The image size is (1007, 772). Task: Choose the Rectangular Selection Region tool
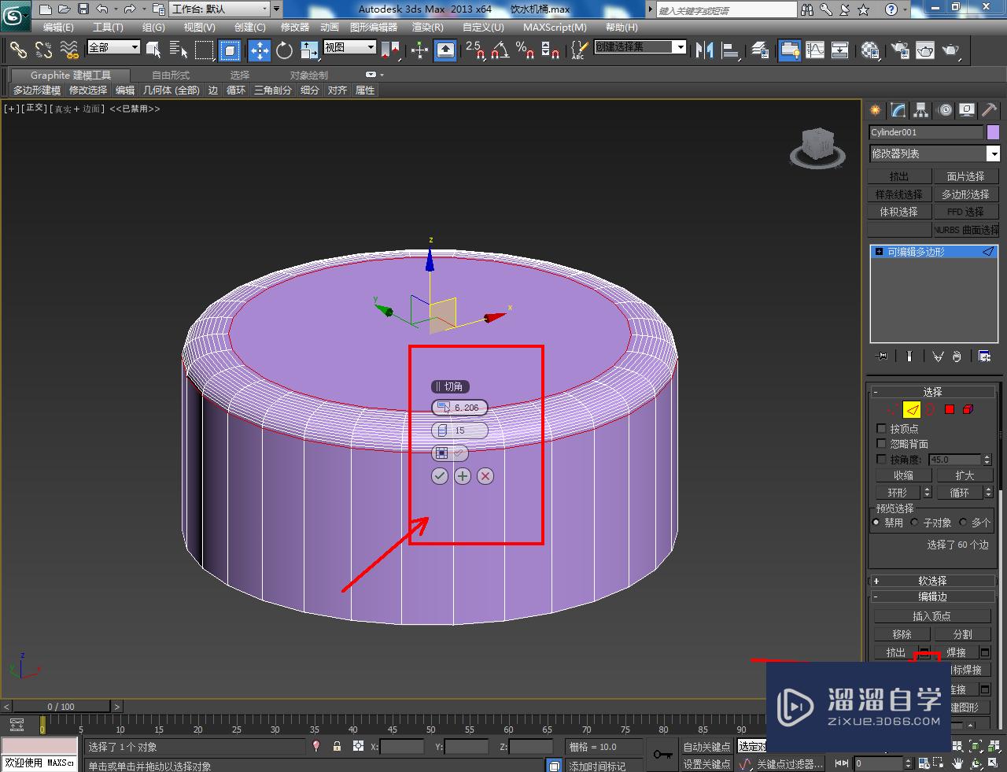[x=205, y=50]
